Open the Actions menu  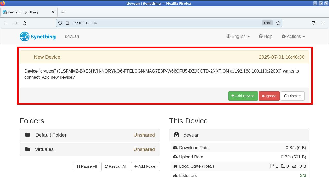(x=293, y=36)
